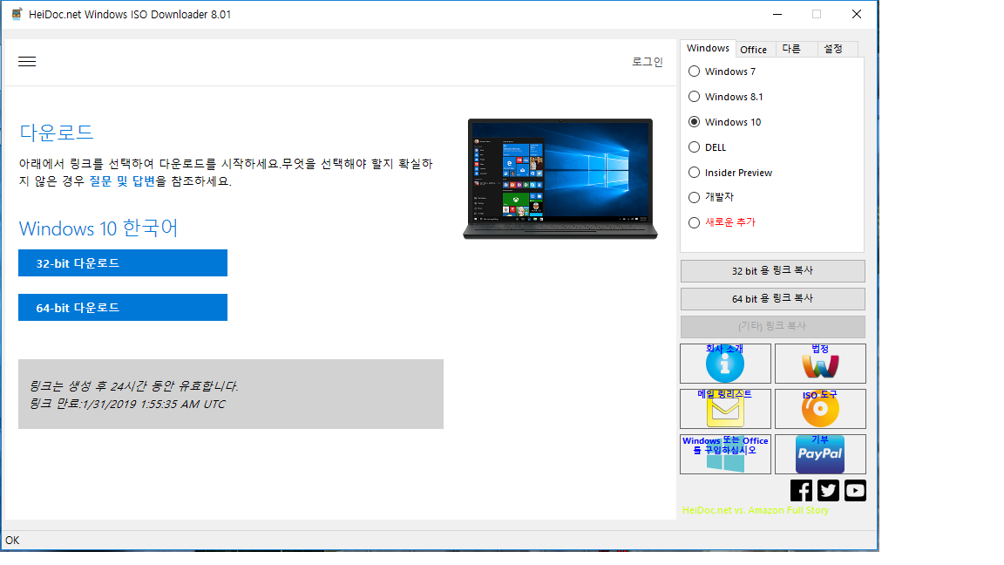The width and height of the screenshot is (1004, 565).
Task: Open the Windows 또는 Office 구입 button
Action: (x=725, y=454)
